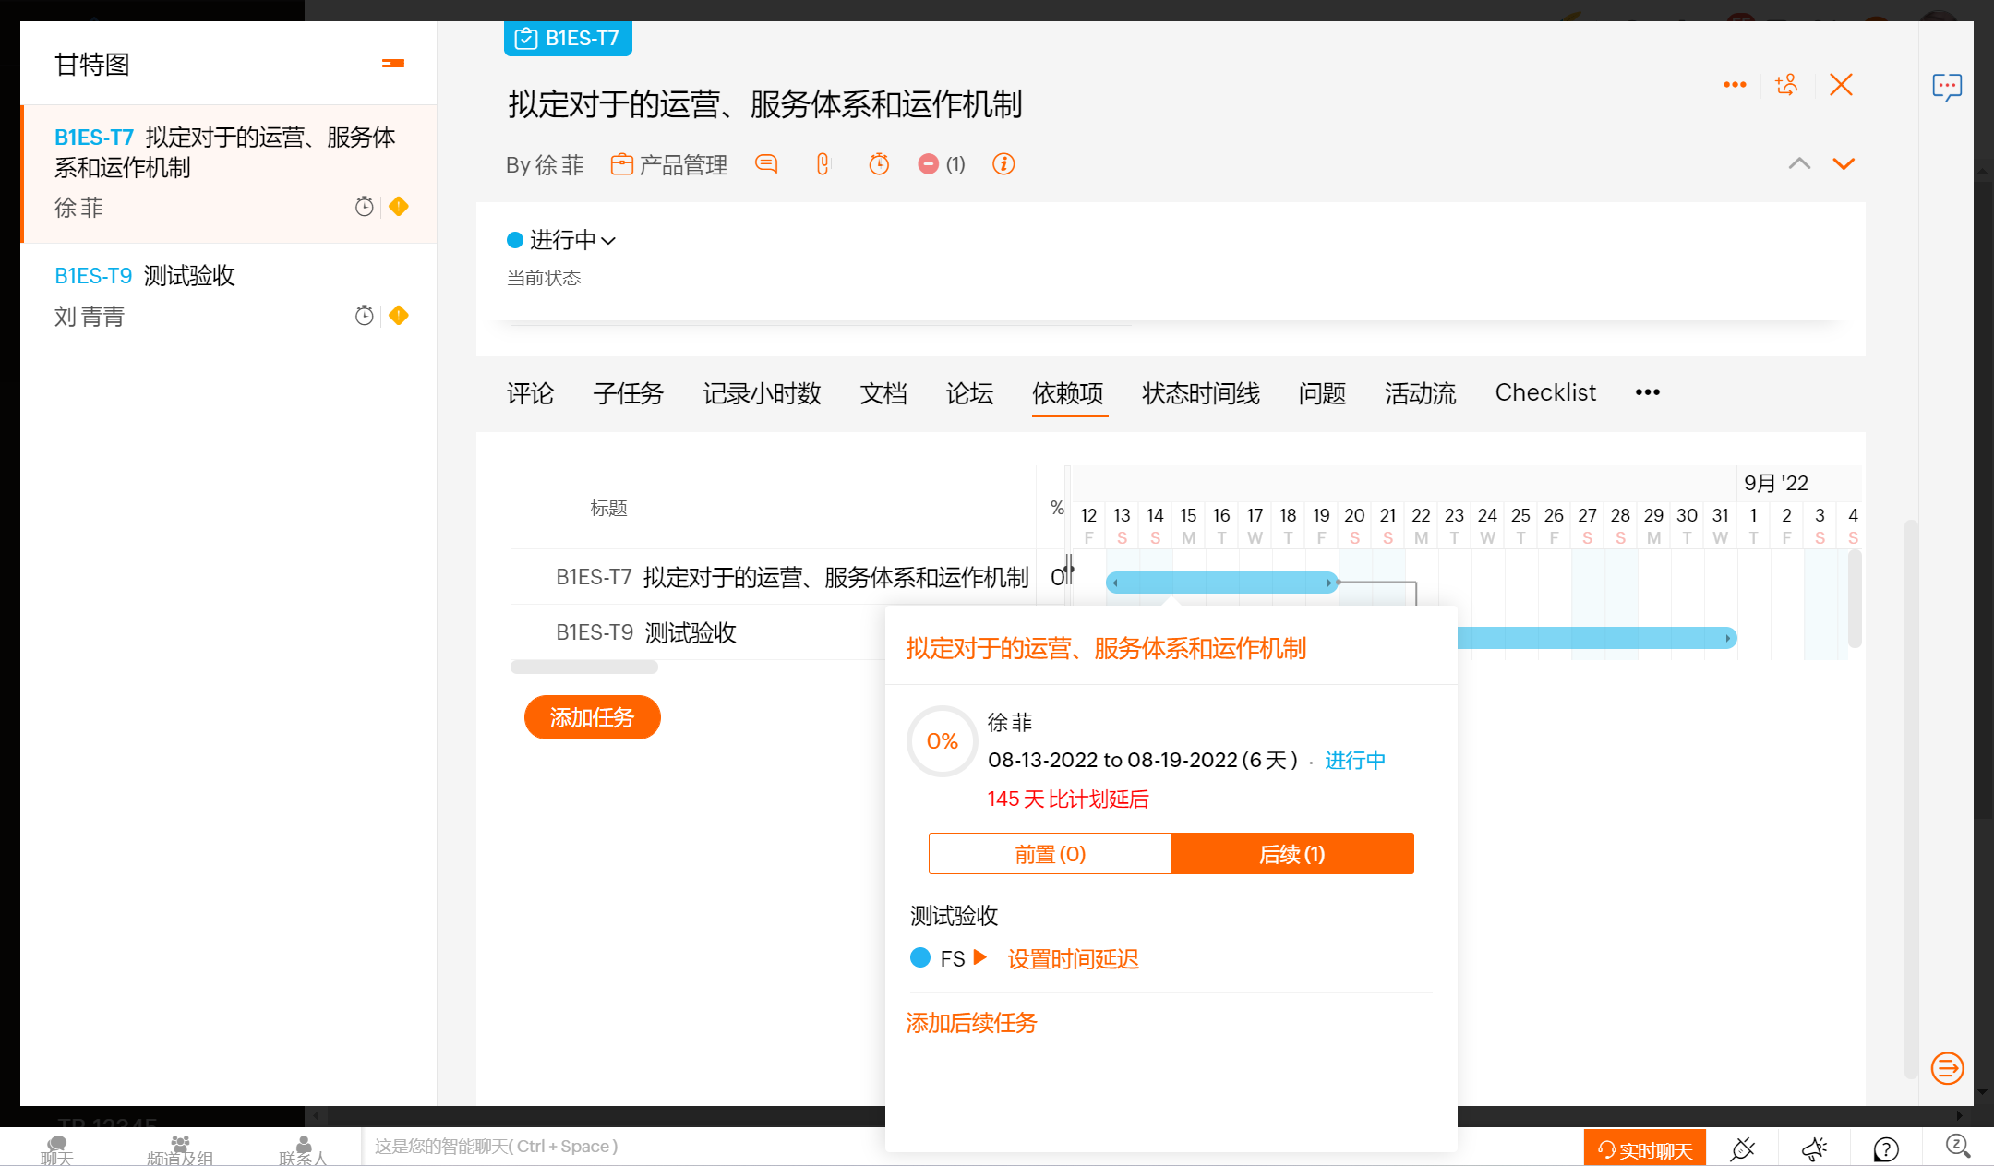Go to previous task with up chevron
1994x1166 pixels.
click(x=1799, y=164)
